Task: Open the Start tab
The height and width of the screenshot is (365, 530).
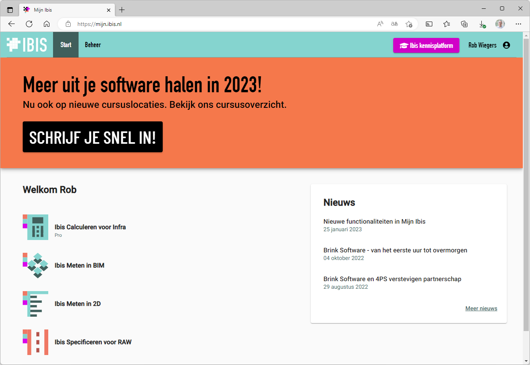Action: click(x=66, y=45)
